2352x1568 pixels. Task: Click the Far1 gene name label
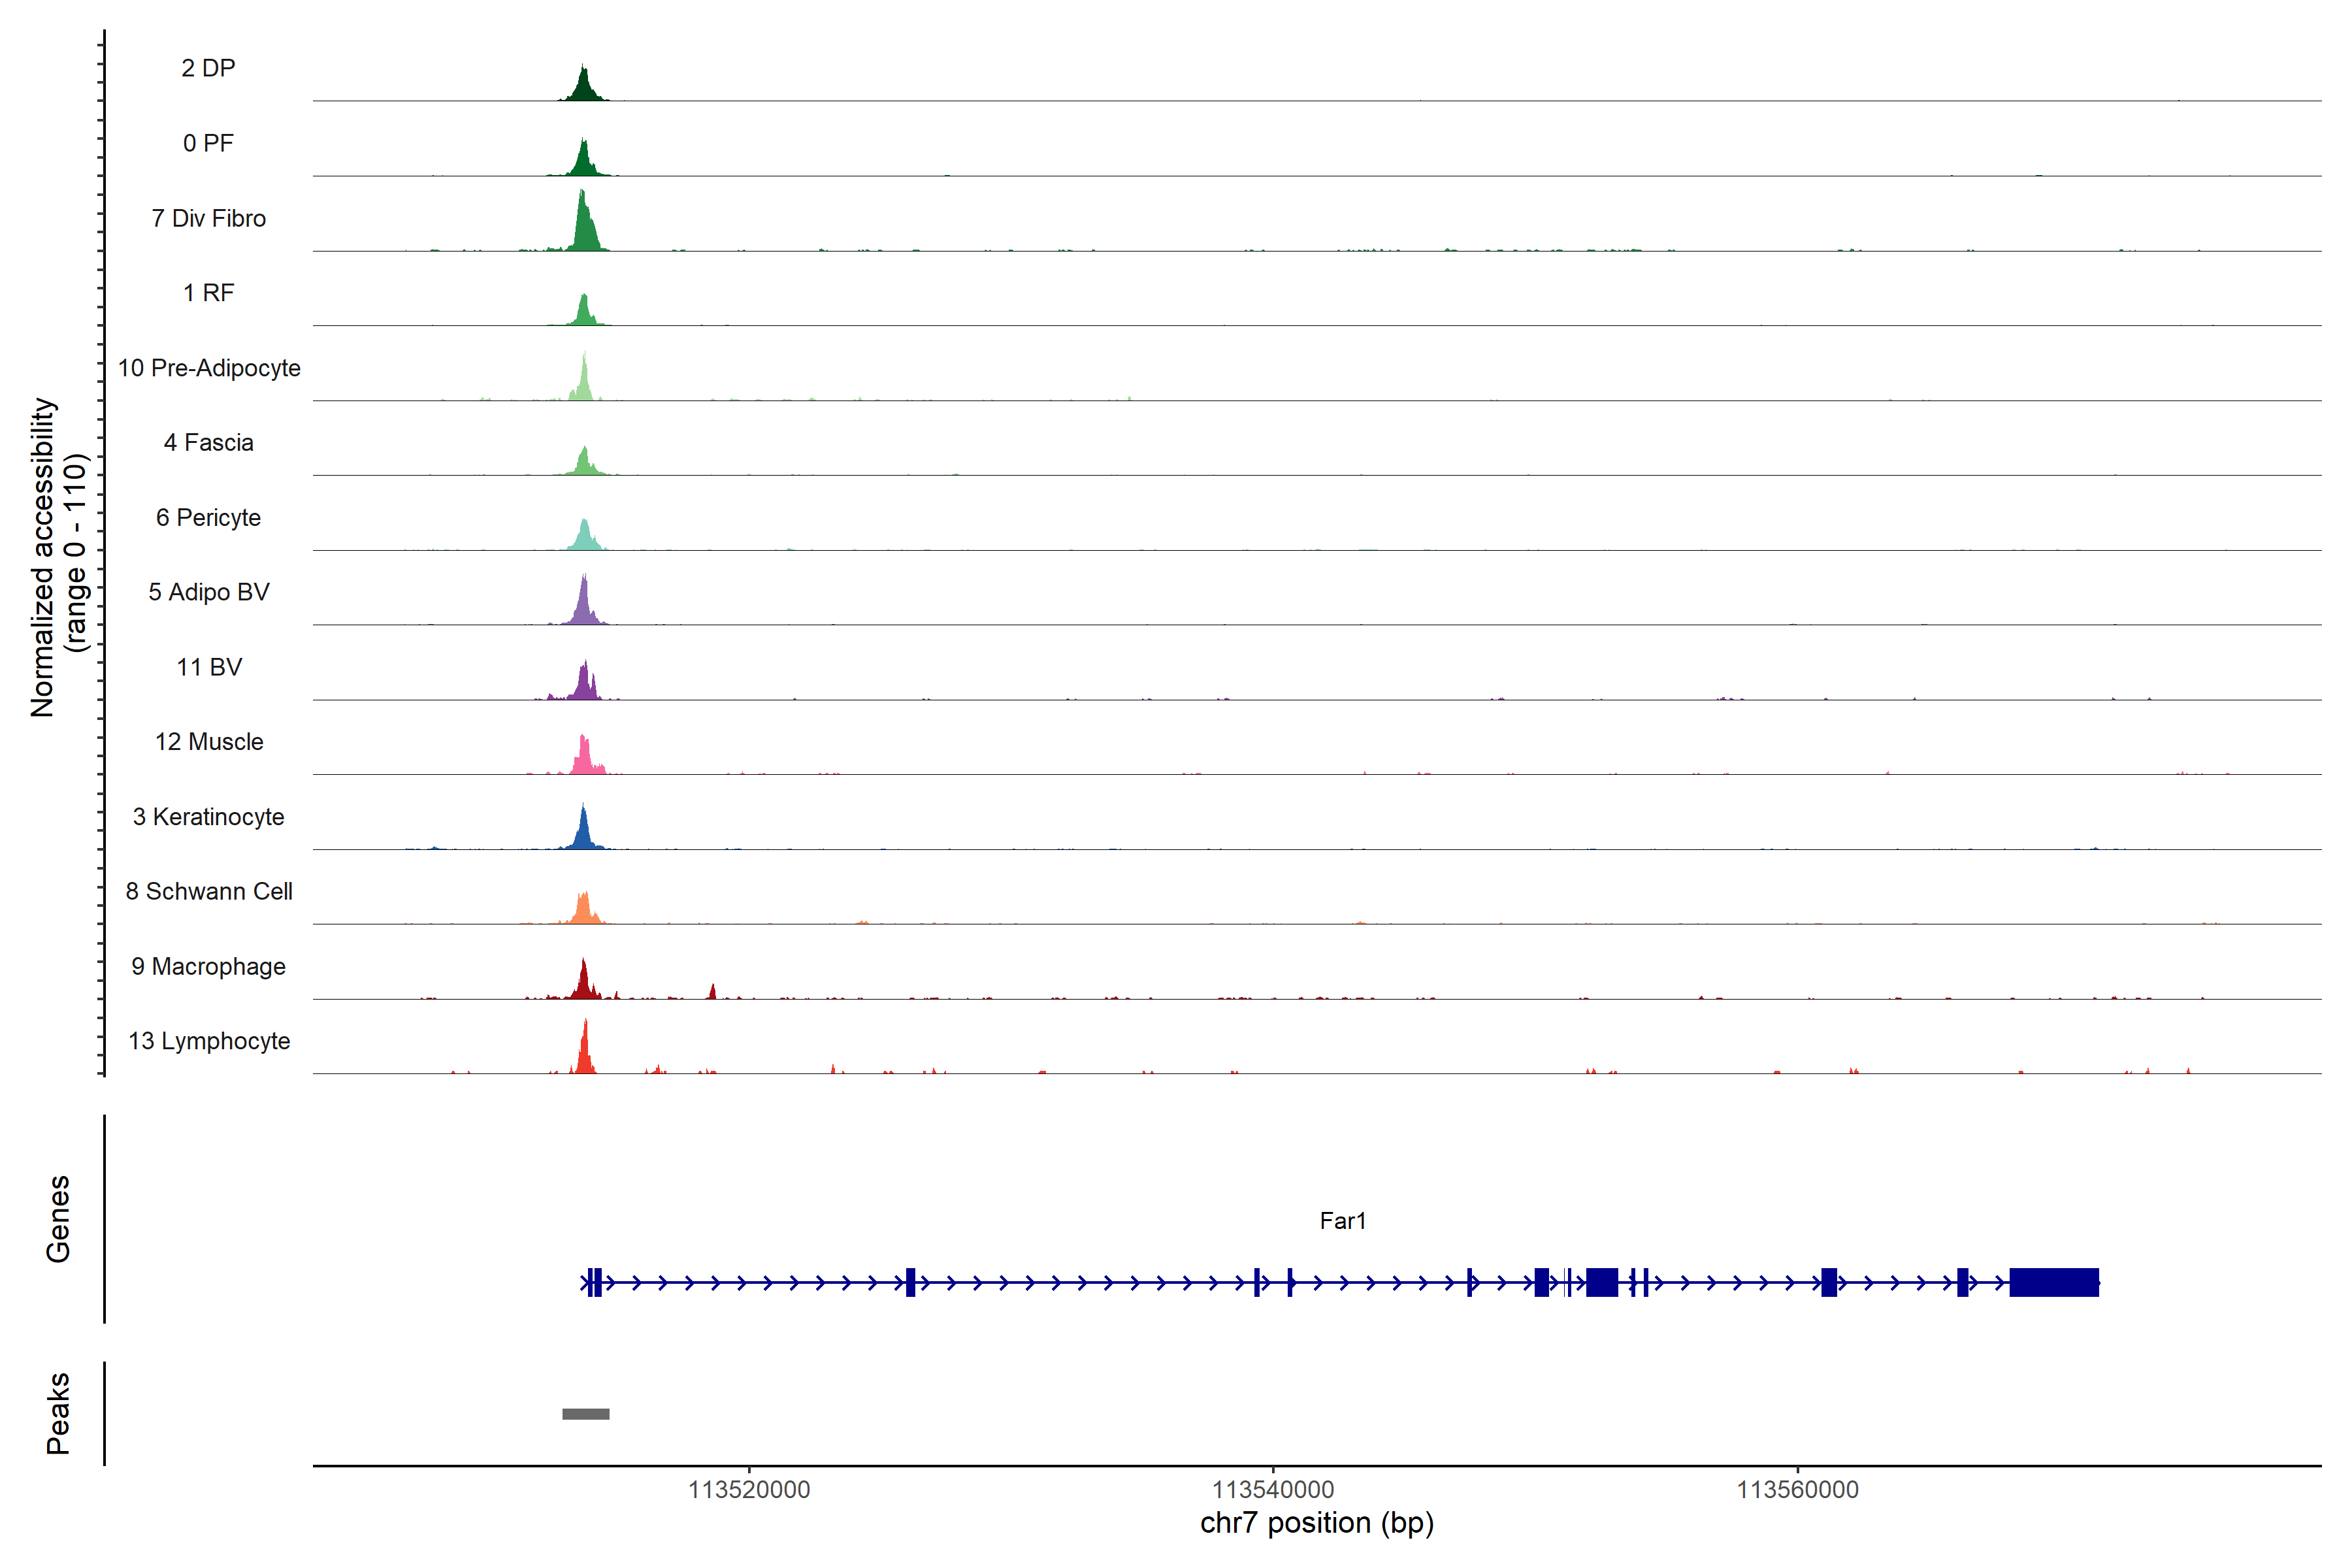[1342, 1221]
